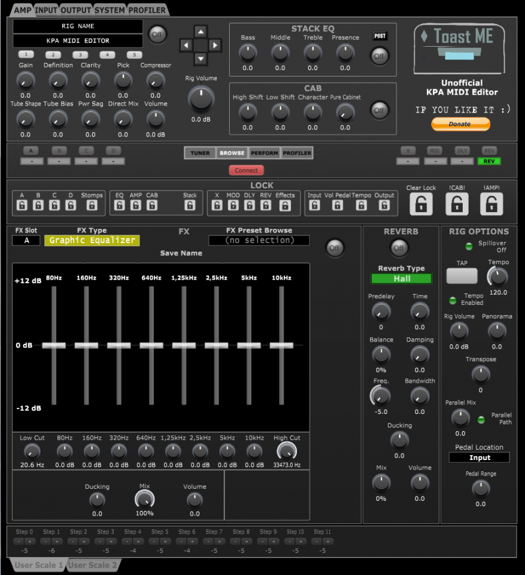Click the Clear Lock padlock icon
This screenshot has width=525, height=575.
tap(421, 204)
